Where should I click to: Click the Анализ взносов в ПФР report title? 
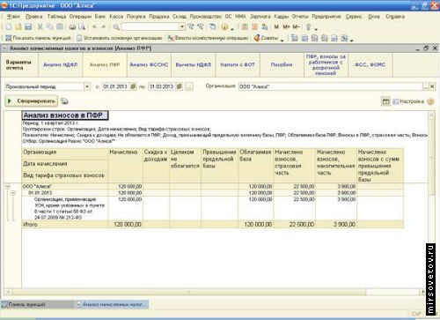65,115
